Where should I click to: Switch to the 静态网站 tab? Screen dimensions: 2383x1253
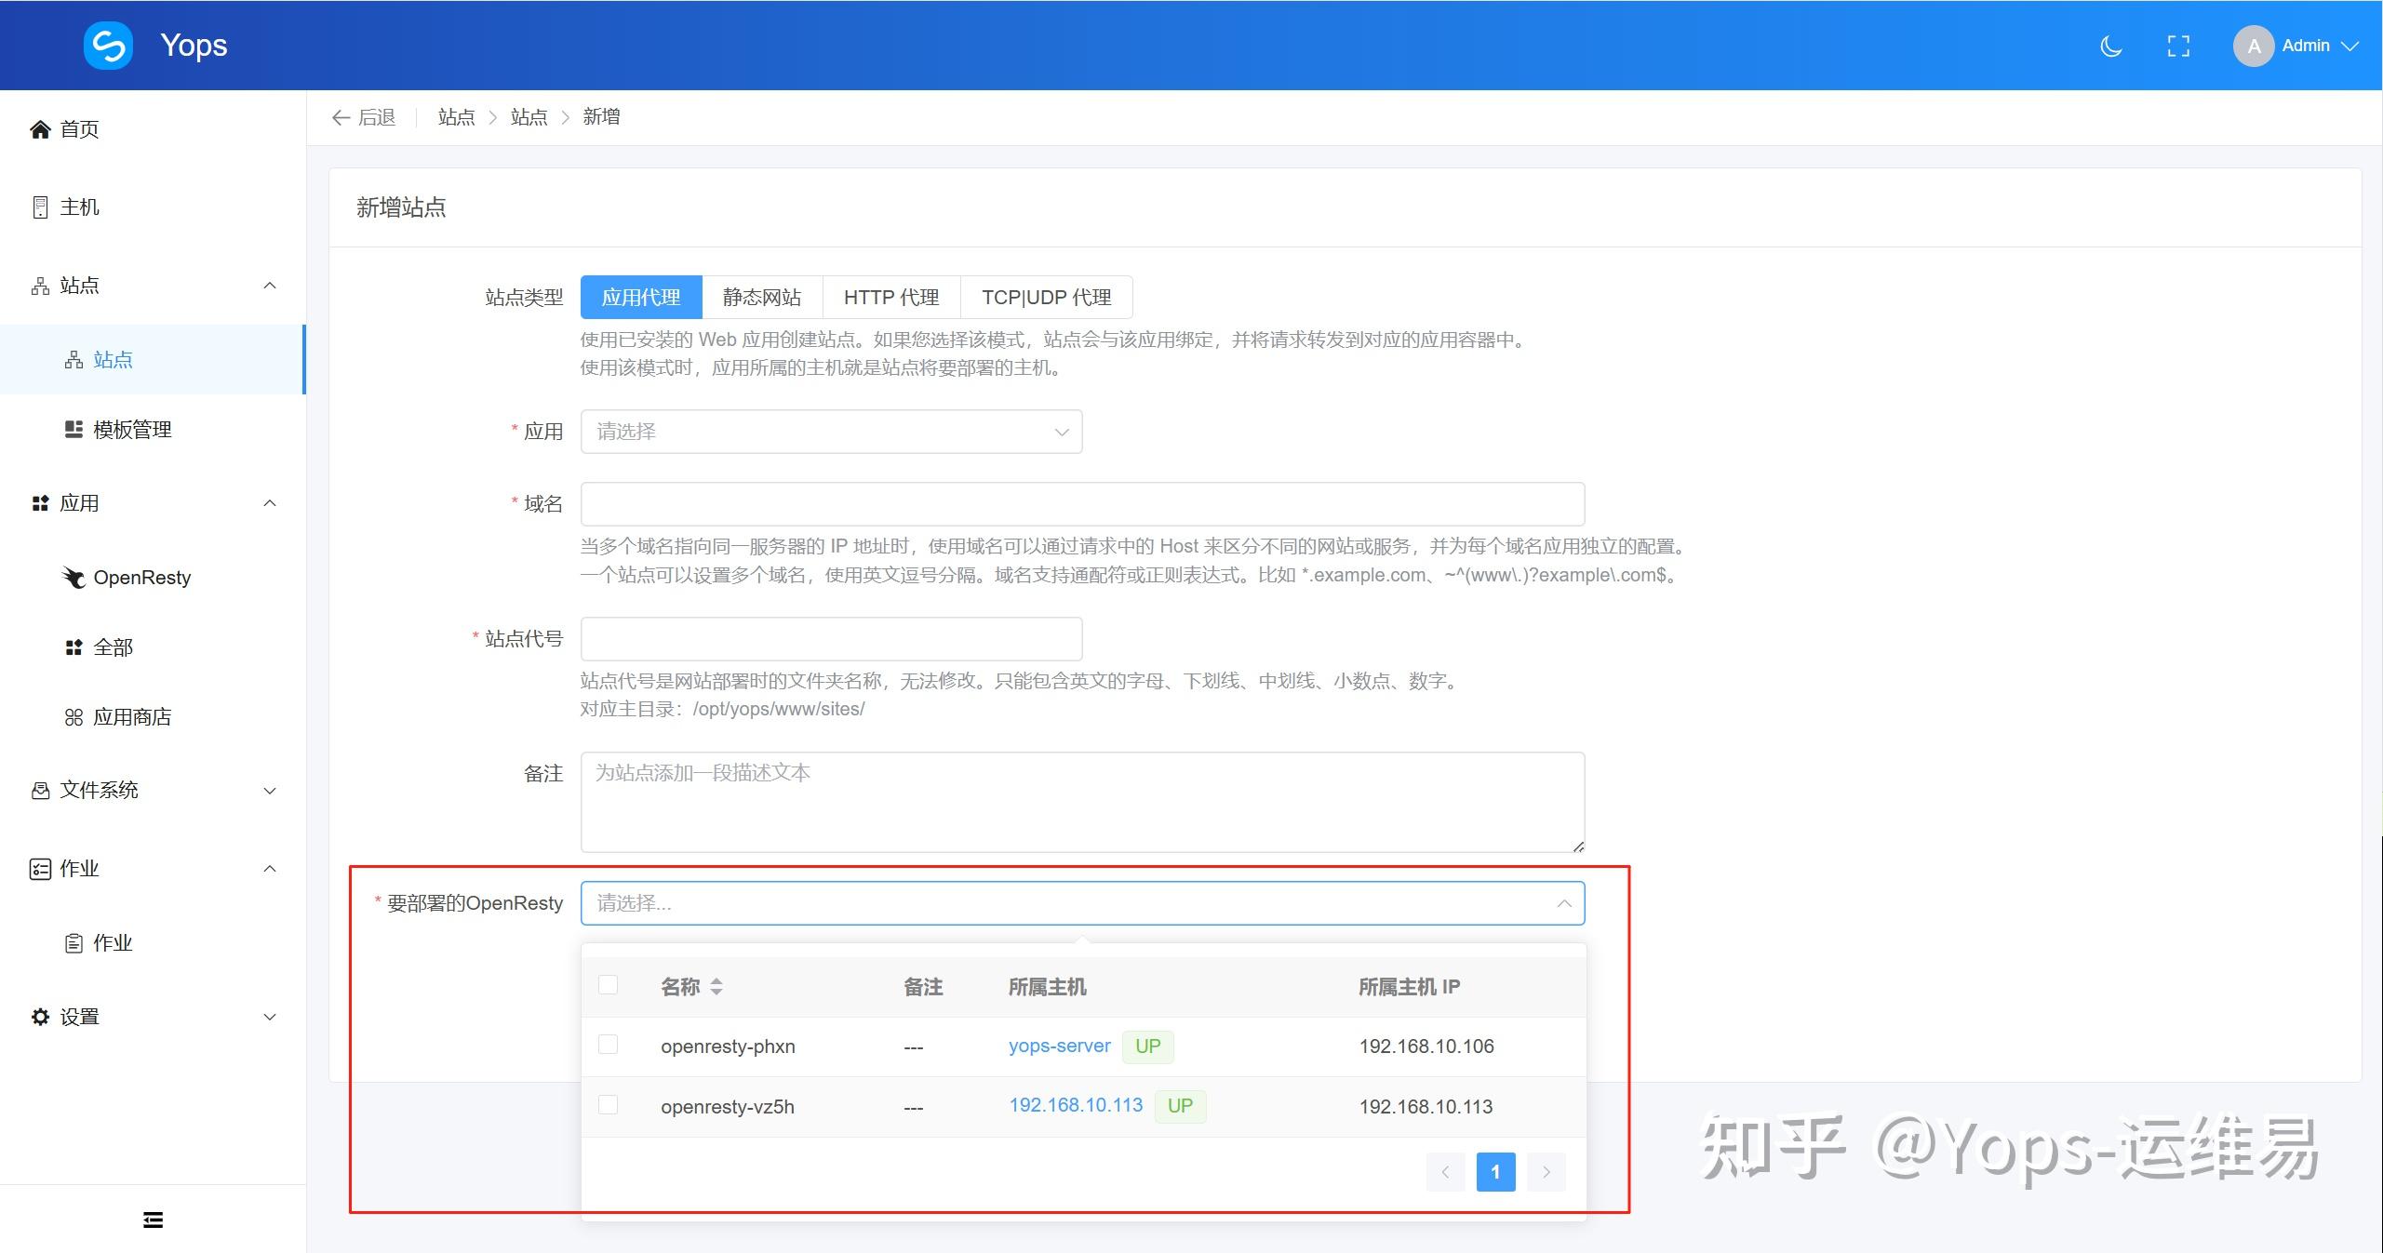pyautogui.click(x=761, y=297)
